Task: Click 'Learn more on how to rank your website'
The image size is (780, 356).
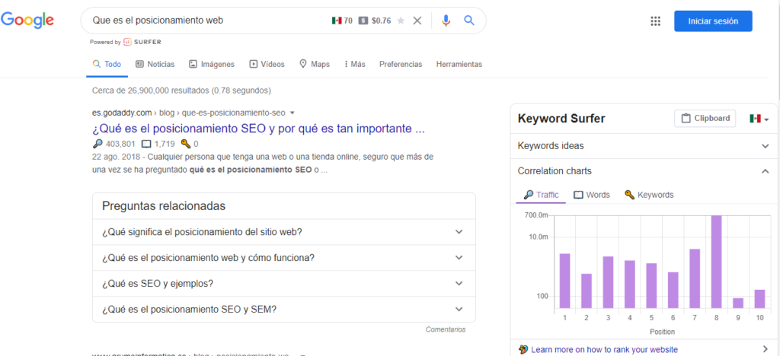Action: coord(604,350)
